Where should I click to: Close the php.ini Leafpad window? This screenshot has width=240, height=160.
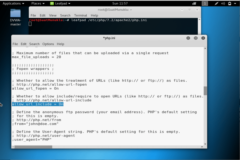click(x=203, y=38)
